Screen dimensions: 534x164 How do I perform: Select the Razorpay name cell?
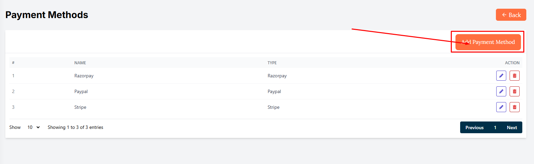tap(84, 76)
